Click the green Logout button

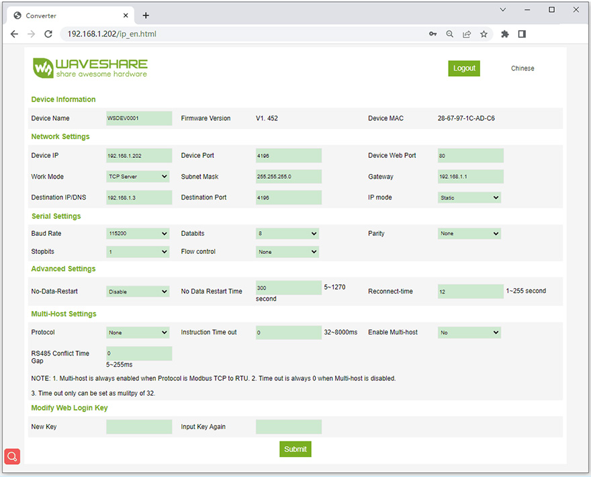[x=464, y=68]
